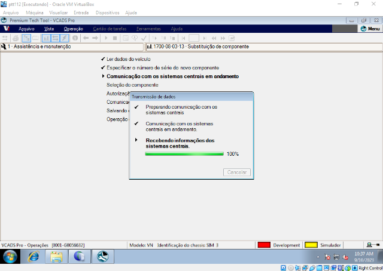This screenshot has width=383, height=271.
Task: Click the green progress bar at 100%
Action: pos(184,154)
